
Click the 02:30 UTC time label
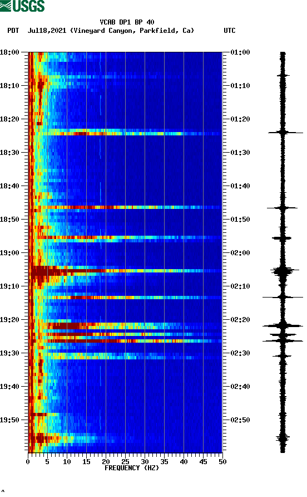(240, 353)
